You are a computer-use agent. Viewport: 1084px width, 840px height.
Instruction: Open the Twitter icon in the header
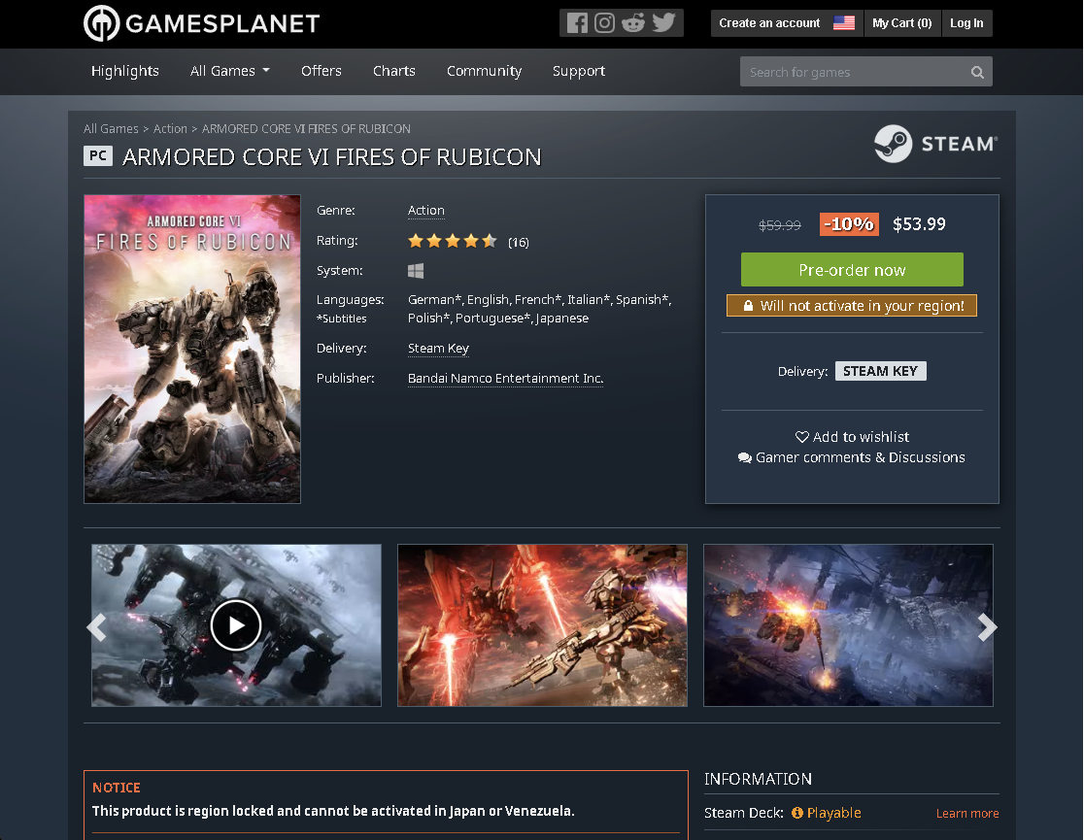[x=664, y=22]
